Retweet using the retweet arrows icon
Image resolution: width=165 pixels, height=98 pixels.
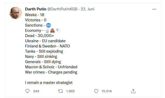coord(60,91)
